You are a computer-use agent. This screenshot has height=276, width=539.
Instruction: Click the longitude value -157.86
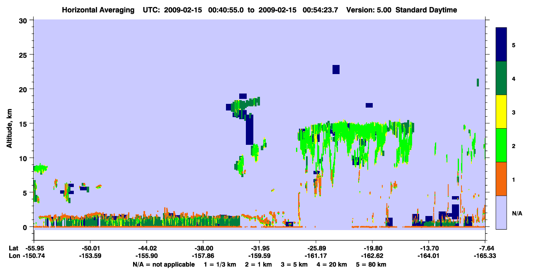pos(203,256)
